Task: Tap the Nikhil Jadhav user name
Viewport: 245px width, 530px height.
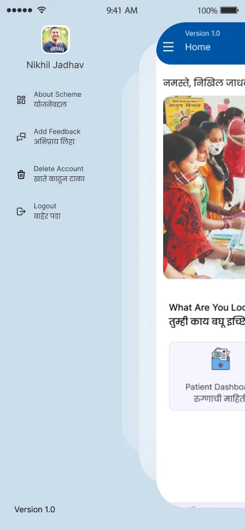Action: (55, 65)
